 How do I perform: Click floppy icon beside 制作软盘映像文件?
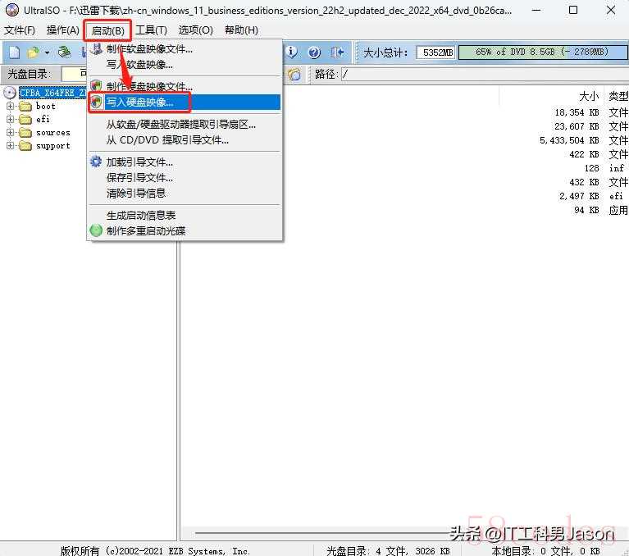[96, 48]
